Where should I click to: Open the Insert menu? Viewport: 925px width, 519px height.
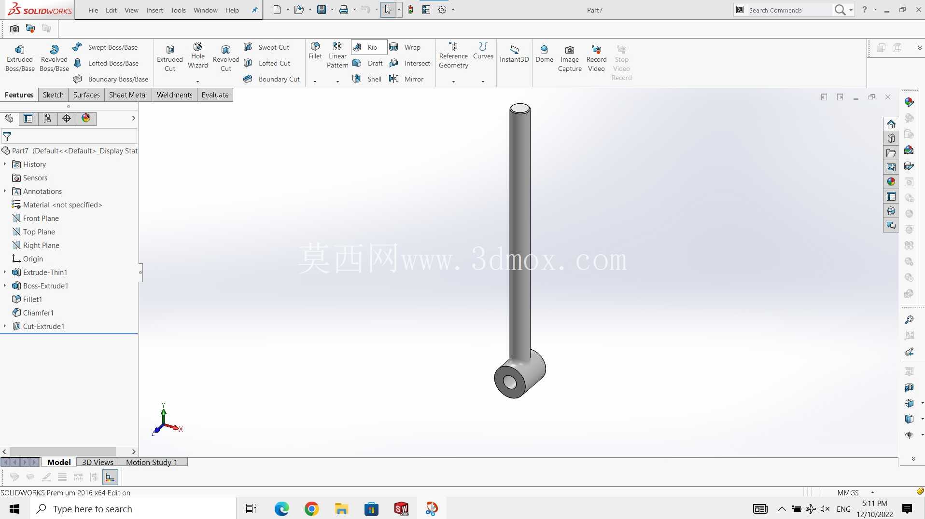tap(154, 10)
